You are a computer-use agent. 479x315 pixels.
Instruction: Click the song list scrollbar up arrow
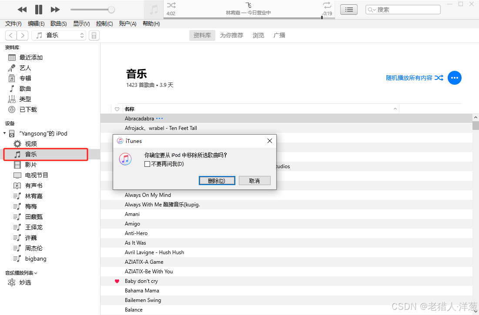pos(476,117)
